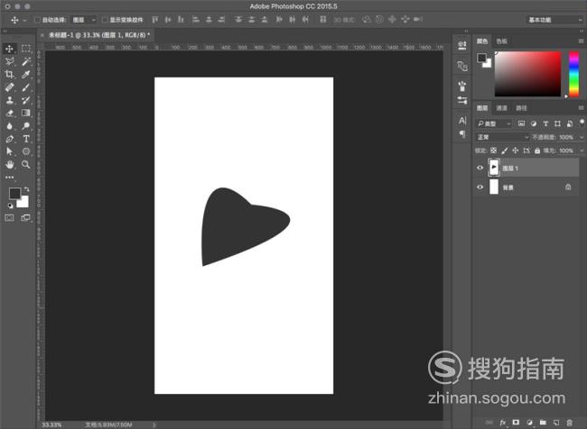The width and height of the screenshot is (587, 429).
Task: Select the Zoom tool
Action: (x=26, y=164)
